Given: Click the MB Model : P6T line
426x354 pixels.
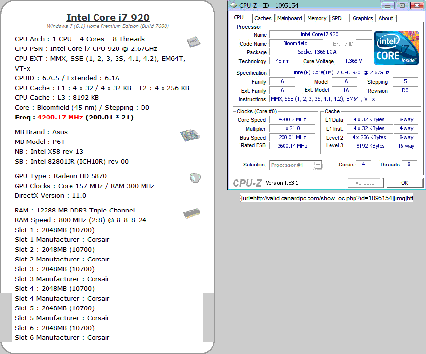Looking at the screenshot, I should (40, 142).
